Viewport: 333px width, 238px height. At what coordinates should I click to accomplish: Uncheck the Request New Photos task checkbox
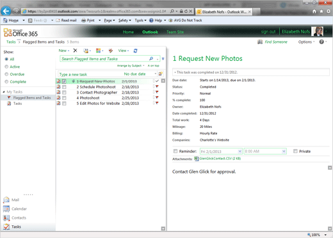click(x=64, y=81)
